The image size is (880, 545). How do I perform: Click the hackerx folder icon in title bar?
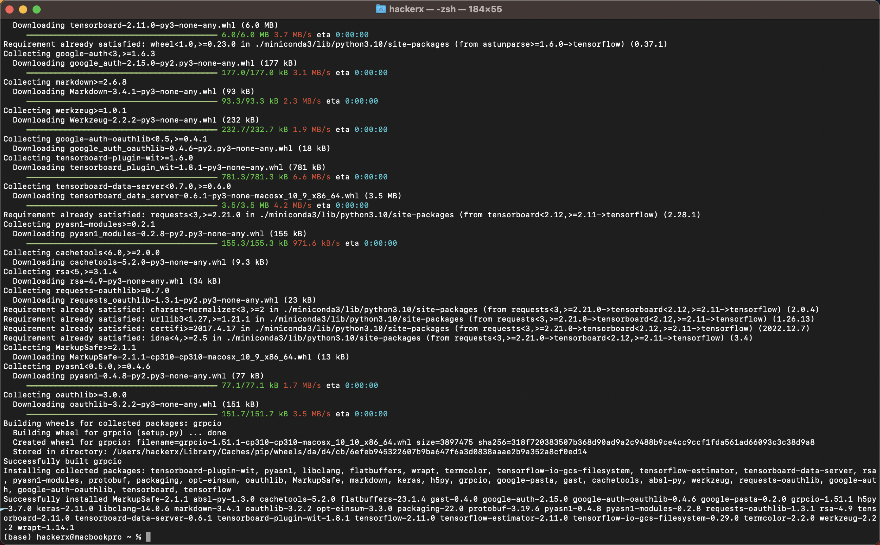click(380, 9)
